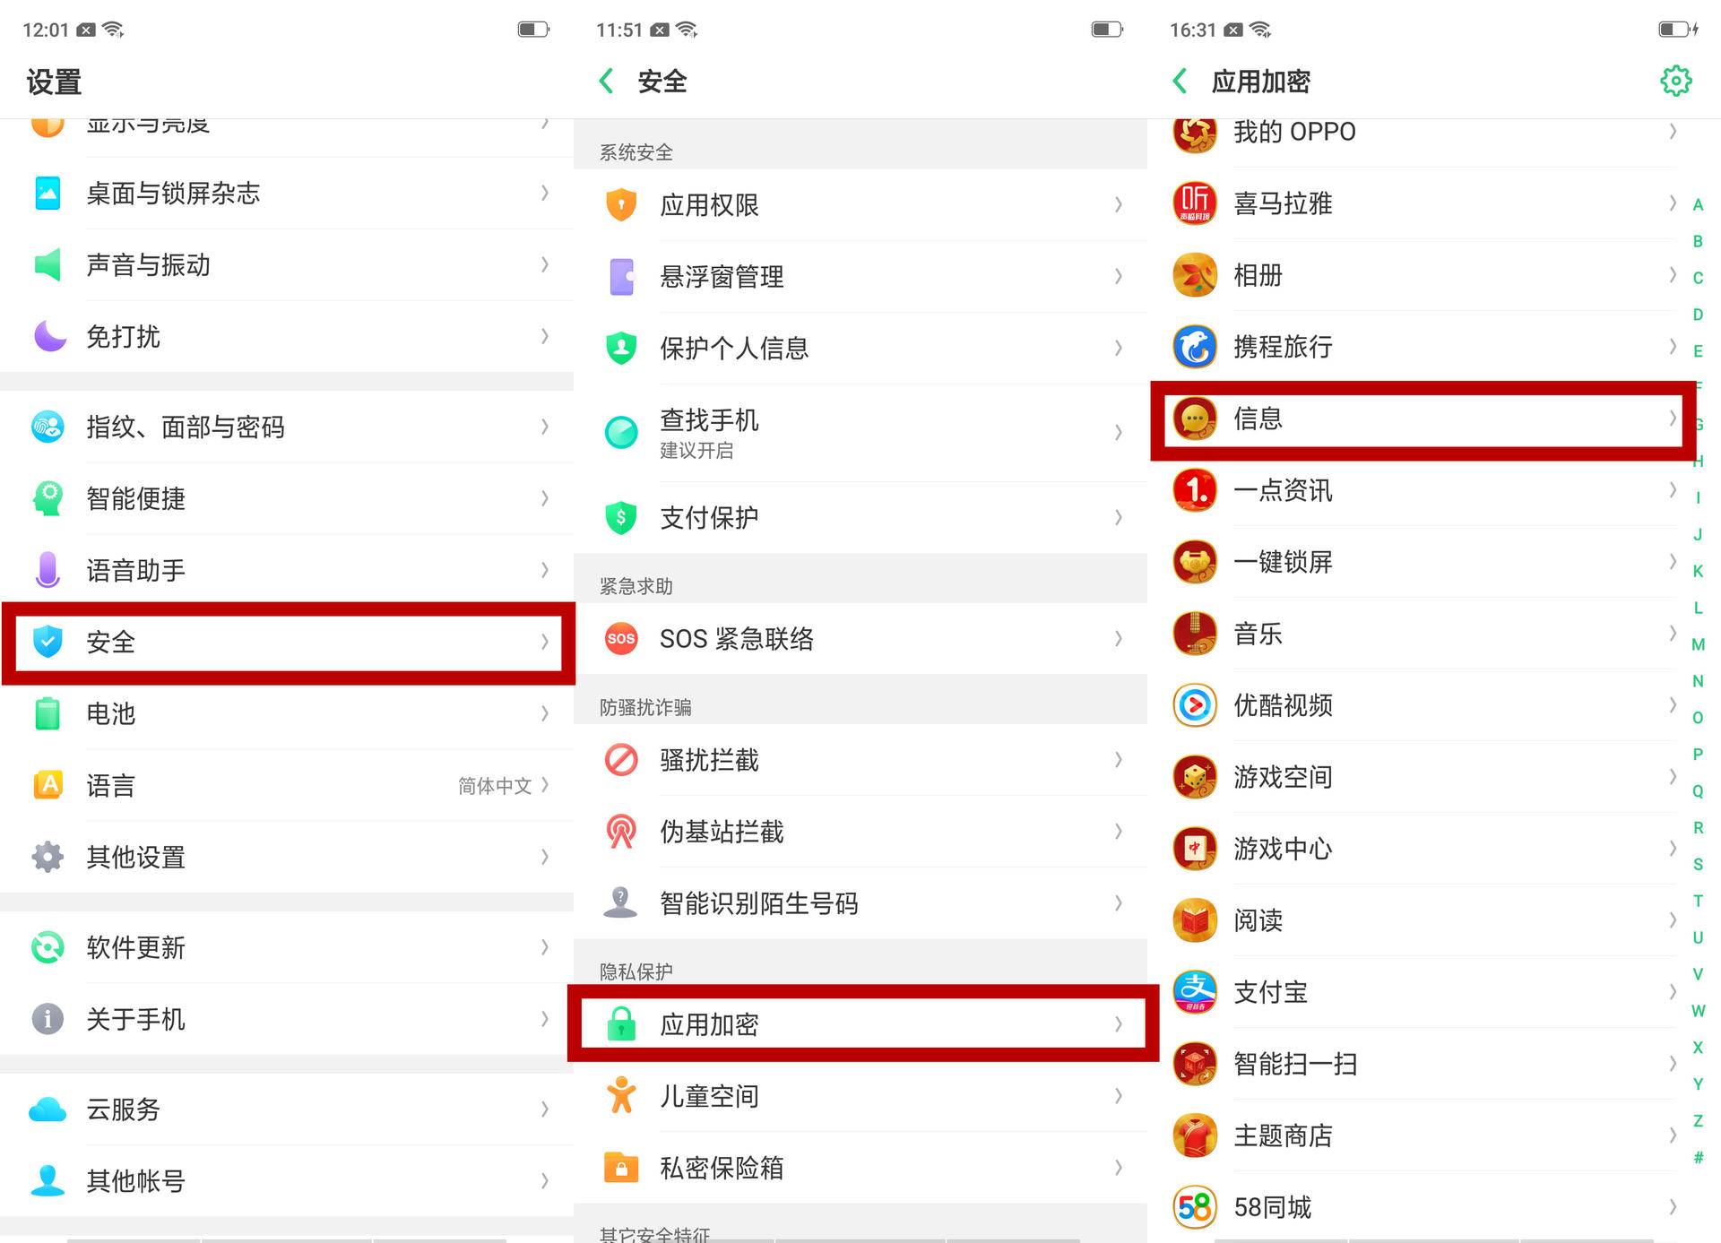1721x1243 pixels.
Task: Go back from the 应用加密 page
Action: (x=1180, y=81)
